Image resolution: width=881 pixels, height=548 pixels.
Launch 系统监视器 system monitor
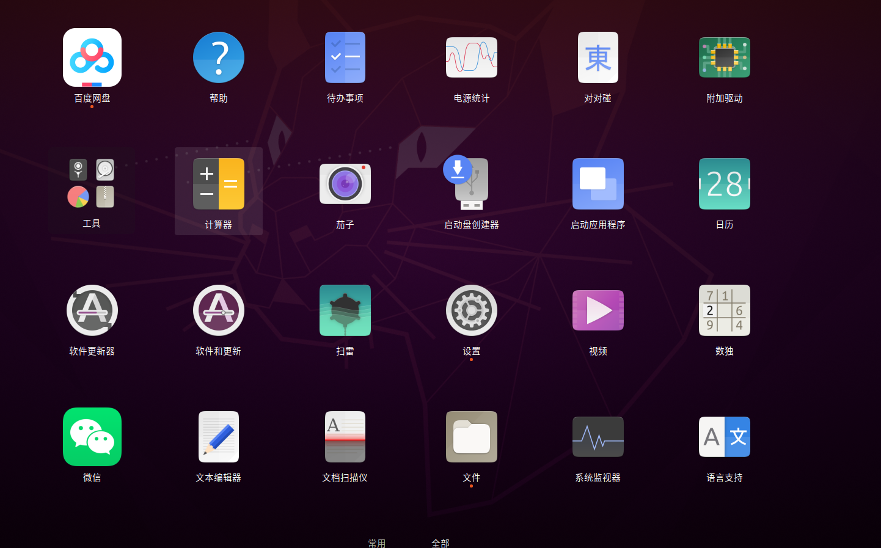click(x=598, y=437)
